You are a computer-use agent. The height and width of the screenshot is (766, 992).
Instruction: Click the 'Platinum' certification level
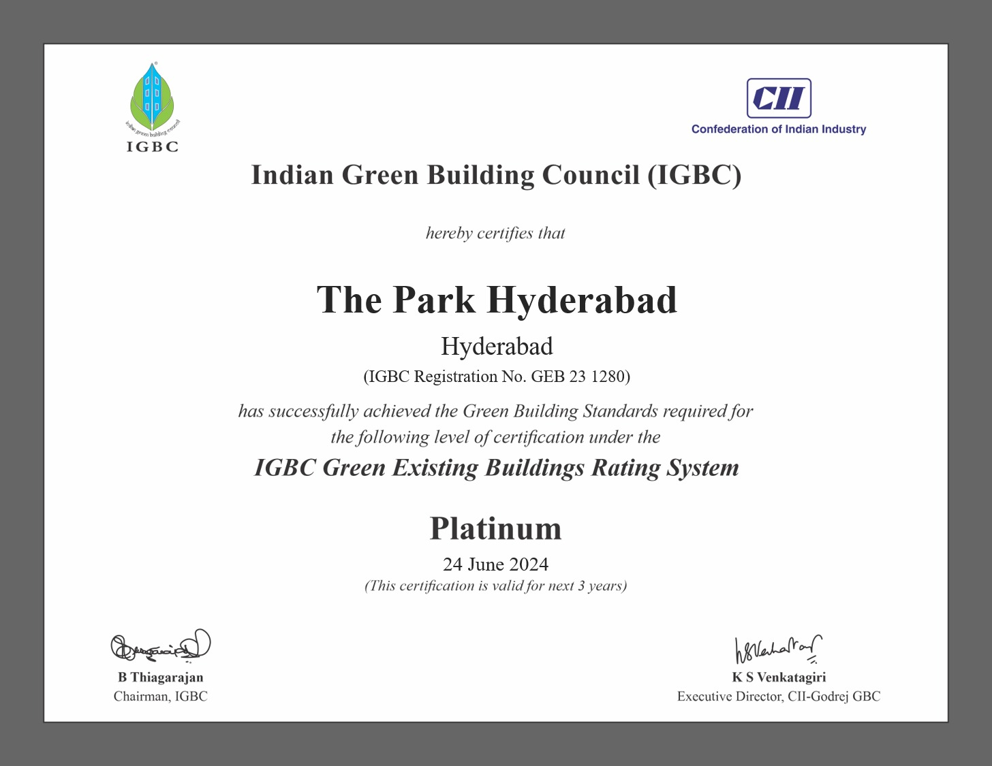(x=495, y=528)
